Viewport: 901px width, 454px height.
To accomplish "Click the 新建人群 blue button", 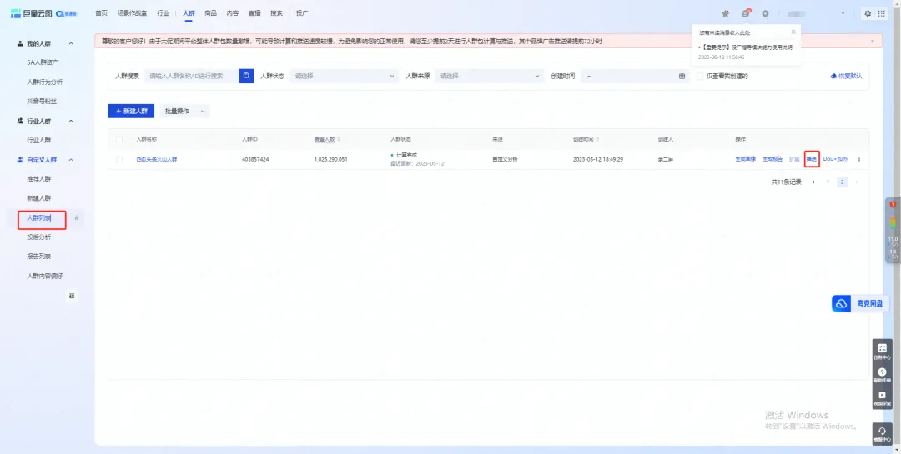I will 131,111.
